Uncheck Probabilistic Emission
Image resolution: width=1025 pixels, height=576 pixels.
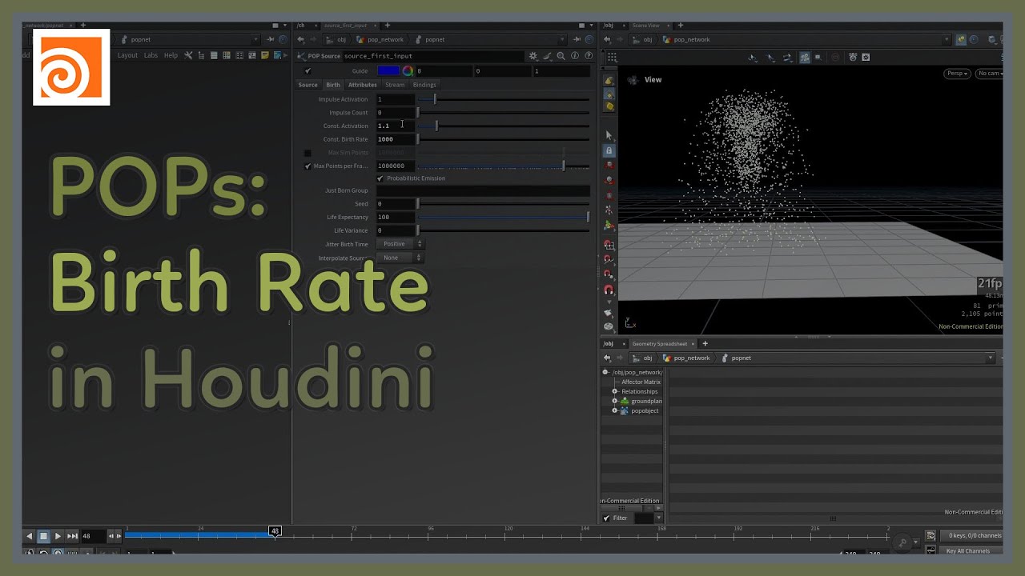pos(380,178)
